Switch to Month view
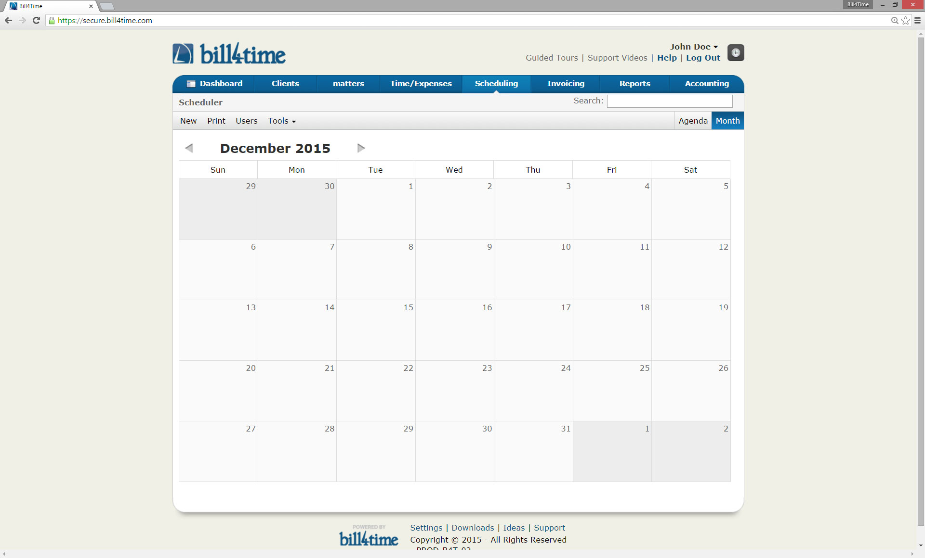 (x=727, y=121)
